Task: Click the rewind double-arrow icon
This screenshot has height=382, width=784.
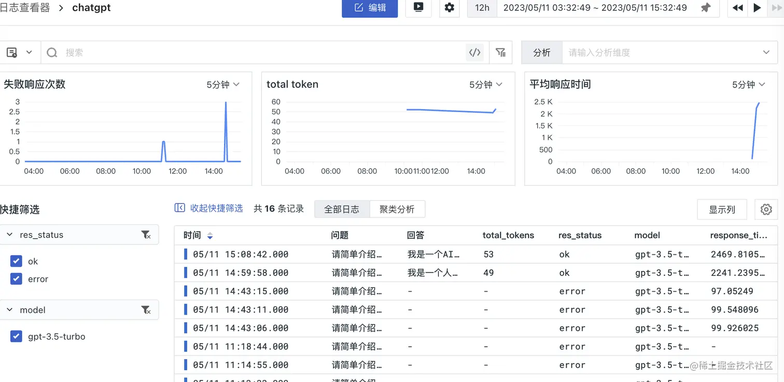Action: 738,8
